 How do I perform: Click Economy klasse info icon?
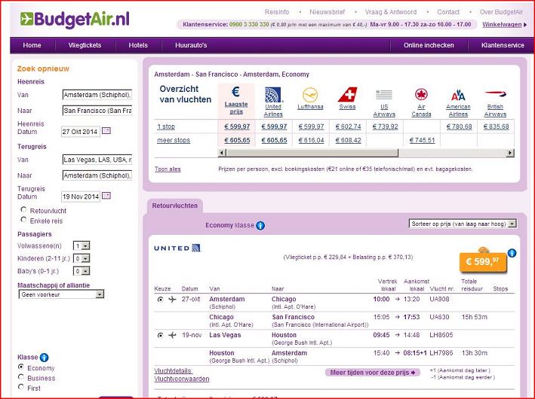pyautogui.click(x=260, y=225)
